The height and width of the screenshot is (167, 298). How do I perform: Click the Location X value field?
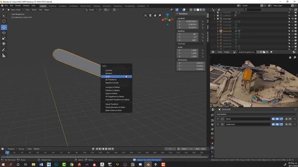coord(188,21)
